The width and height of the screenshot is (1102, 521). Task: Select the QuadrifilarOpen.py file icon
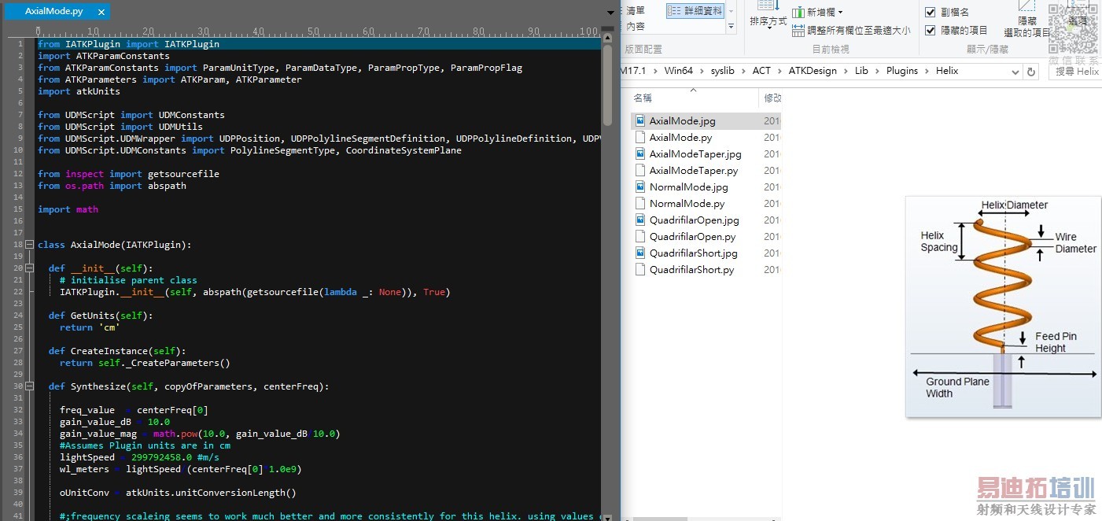[x=640, y=237]
